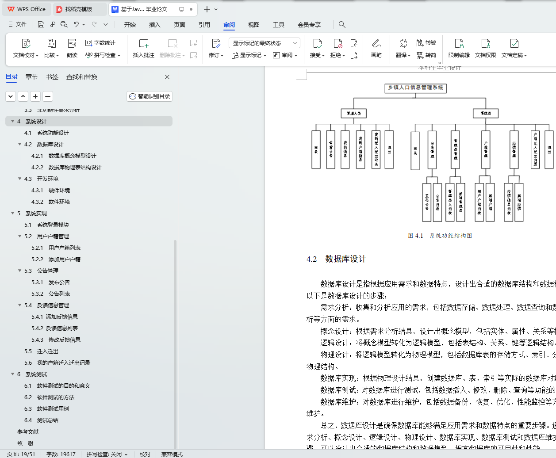The image size is (556, 458).
Task: Collapse the 5 系统实现 node
Action: [13, 213]
